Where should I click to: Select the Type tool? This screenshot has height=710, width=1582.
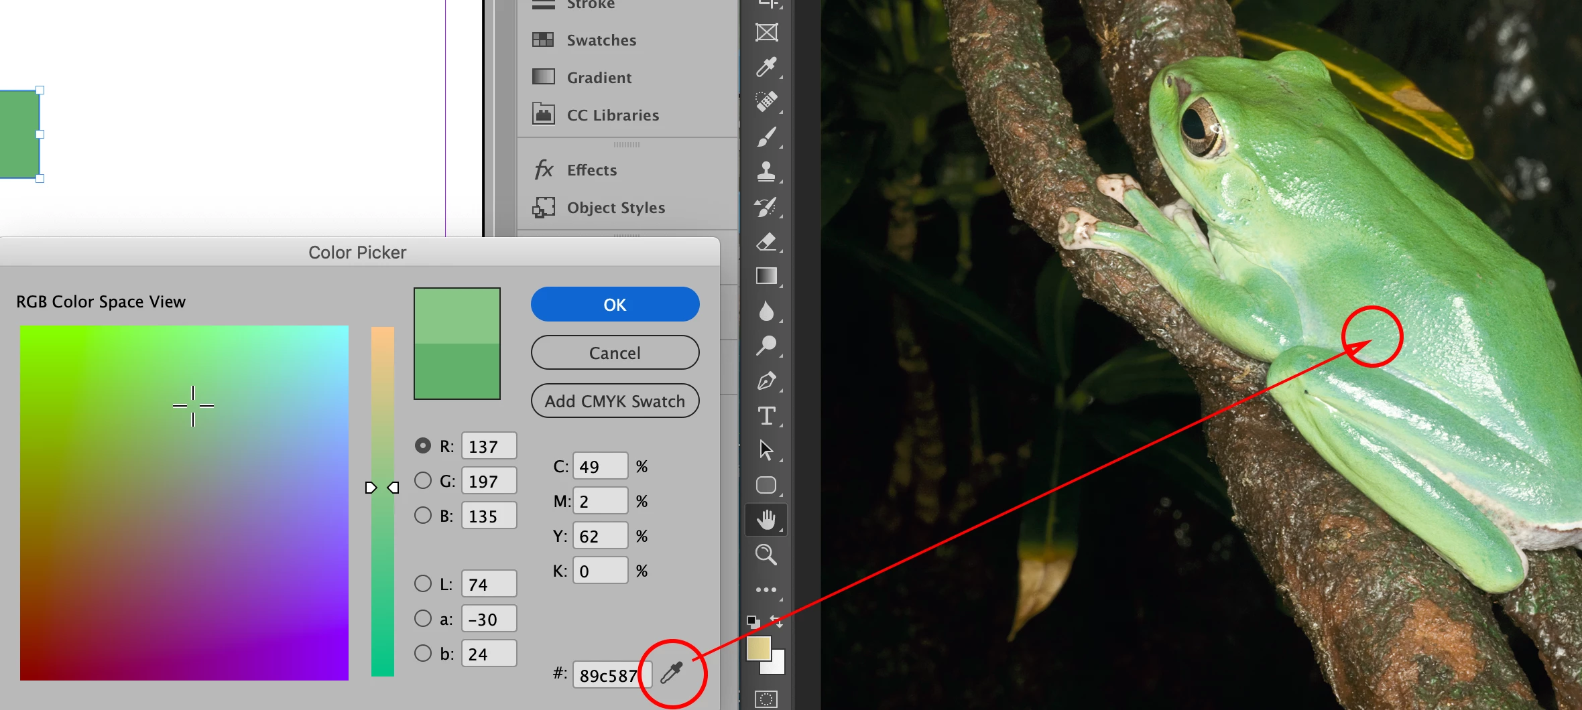point(766,415)
